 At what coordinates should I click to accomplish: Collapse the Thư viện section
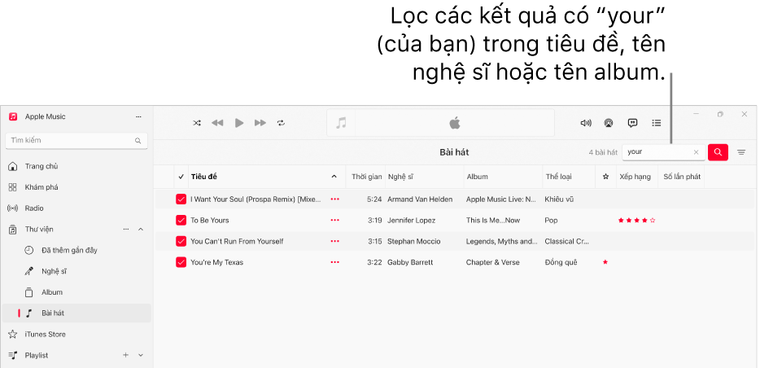click(141, 230)
